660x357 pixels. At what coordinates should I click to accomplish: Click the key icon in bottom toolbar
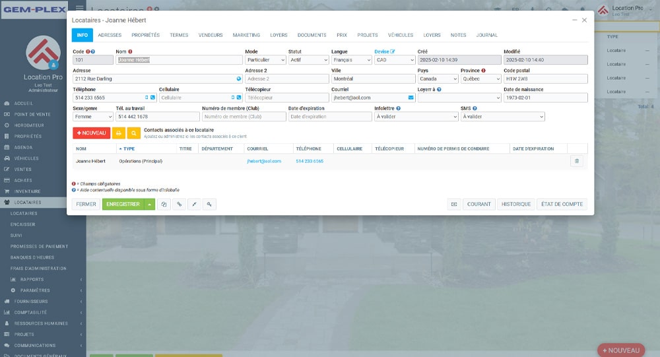pyautogui.click(x=209, y=205)
